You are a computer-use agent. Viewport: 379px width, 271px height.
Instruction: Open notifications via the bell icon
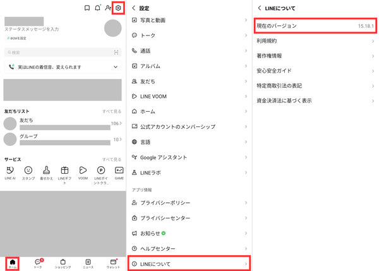[97, 8]
